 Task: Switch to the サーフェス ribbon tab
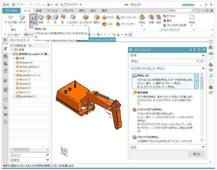coord(52,11)
